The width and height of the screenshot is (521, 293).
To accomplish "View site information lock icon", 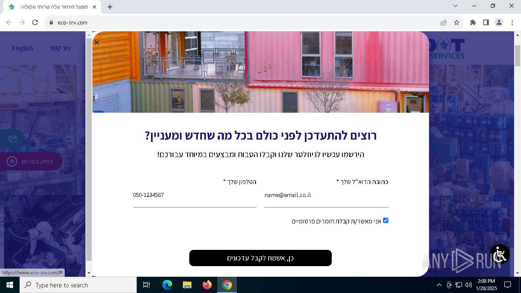I will (x=51, y=22).
